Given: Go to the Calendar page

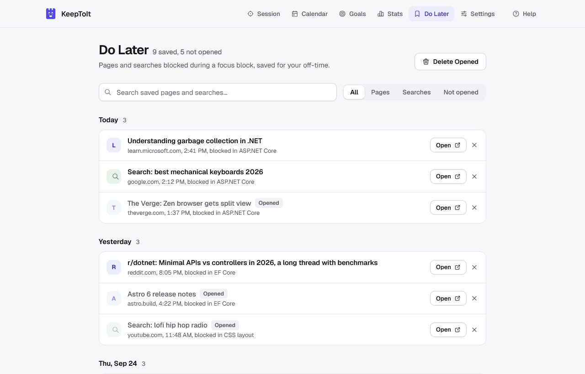Looking at the screenshot, I should (x=310, y=14).
